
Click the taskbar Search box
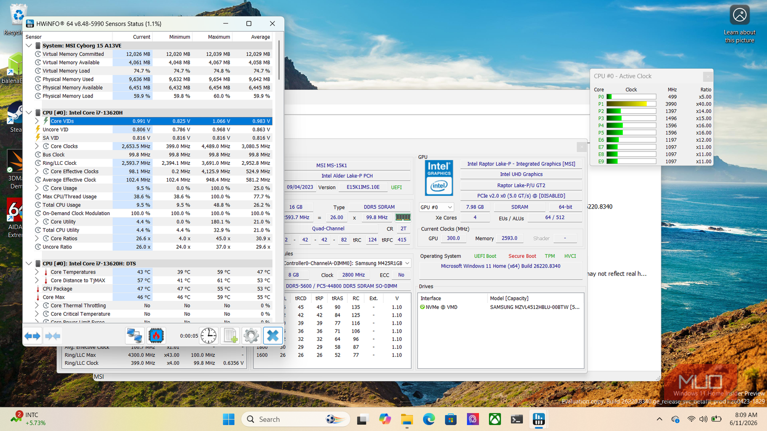coord(296,419)
